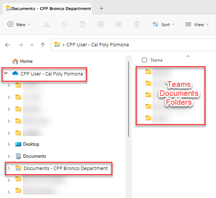
Task: Expand Documents - CPP Bronco Department node
Action: (9, 168)
